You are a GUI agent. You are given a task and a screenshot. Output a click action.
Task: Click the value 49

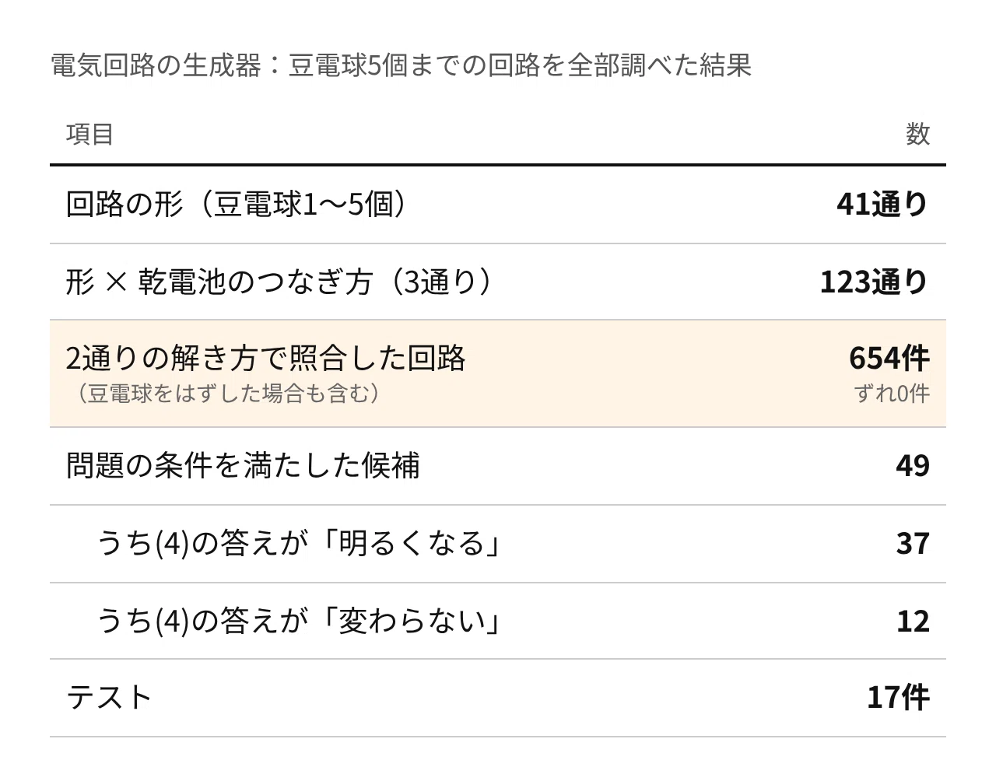pos(913,466)
